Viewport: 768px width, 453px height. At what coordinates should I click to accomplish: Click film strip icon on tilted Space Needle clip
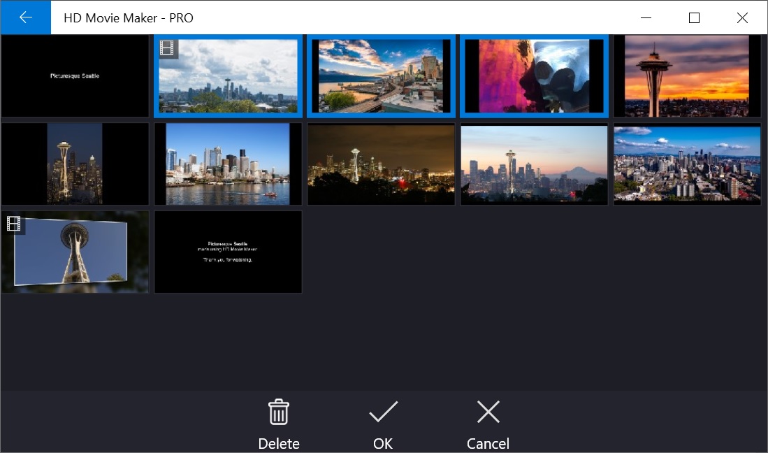(13, 224)
